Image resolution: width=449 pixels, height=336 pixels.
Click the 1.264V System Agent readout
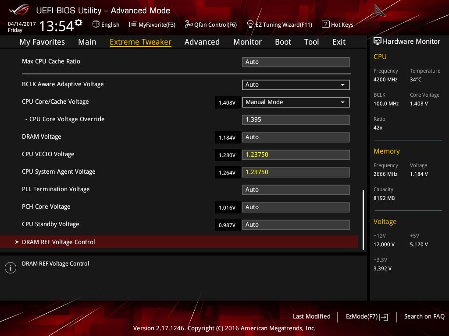point(228,172)
